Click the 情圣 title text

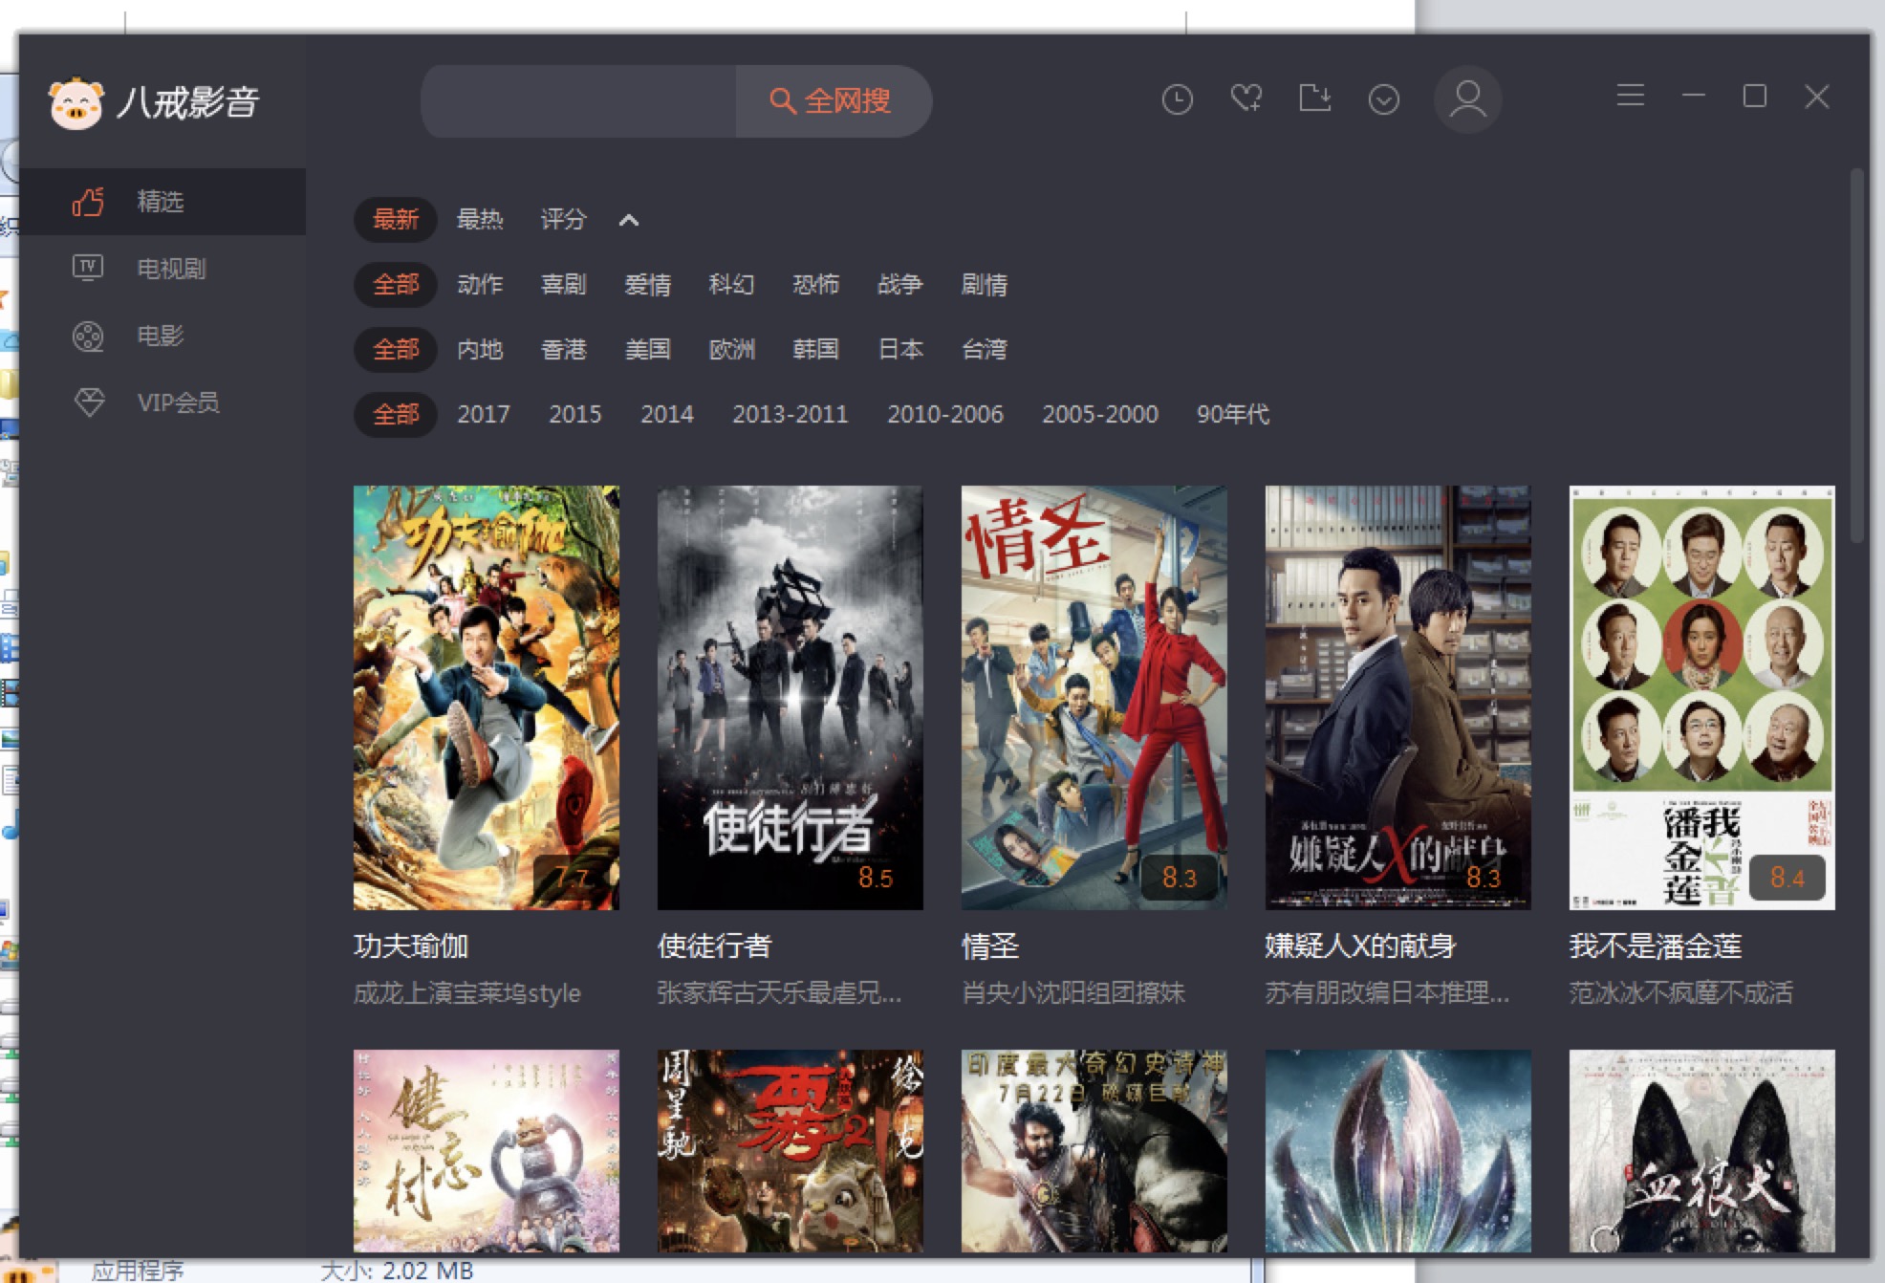tap(990, 946)
